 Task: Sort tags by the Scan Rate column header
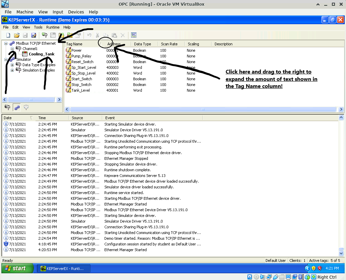tap(171, 44)
